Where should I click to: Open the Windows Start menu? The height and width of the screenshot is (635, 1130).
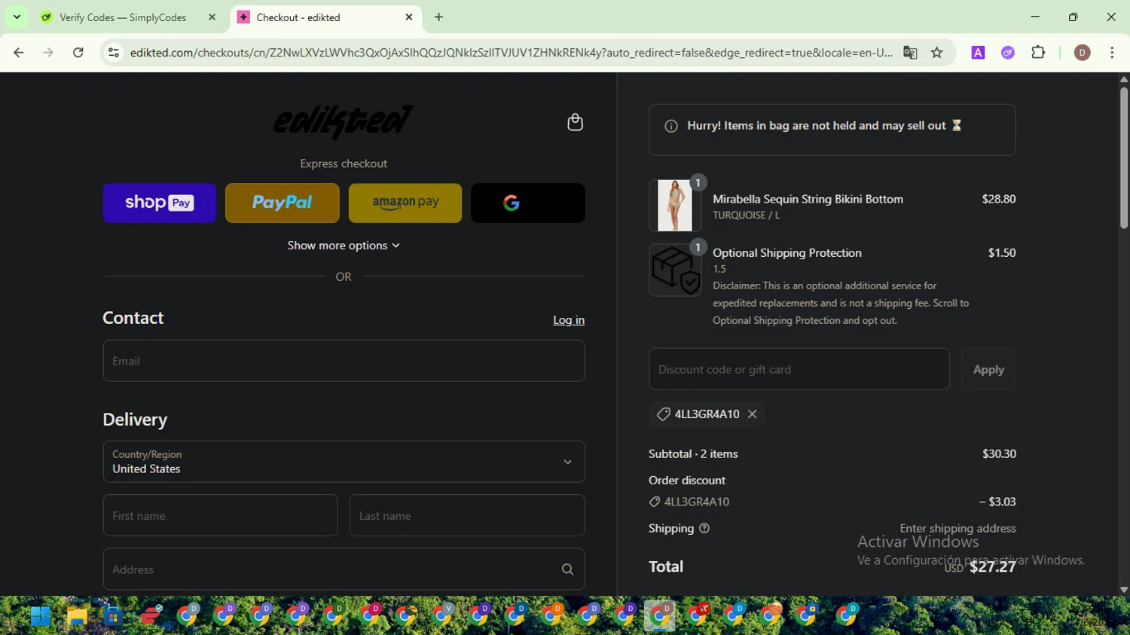41,616
